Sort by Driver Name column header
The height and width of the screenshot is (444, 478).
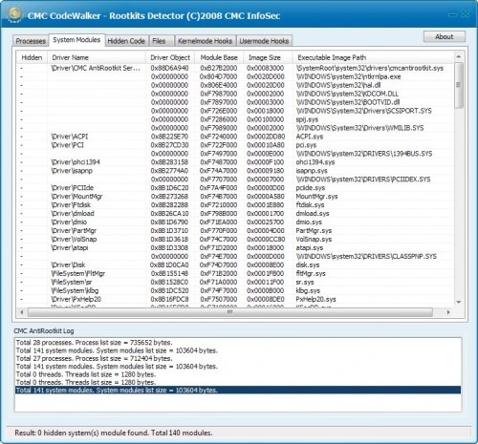97,57
